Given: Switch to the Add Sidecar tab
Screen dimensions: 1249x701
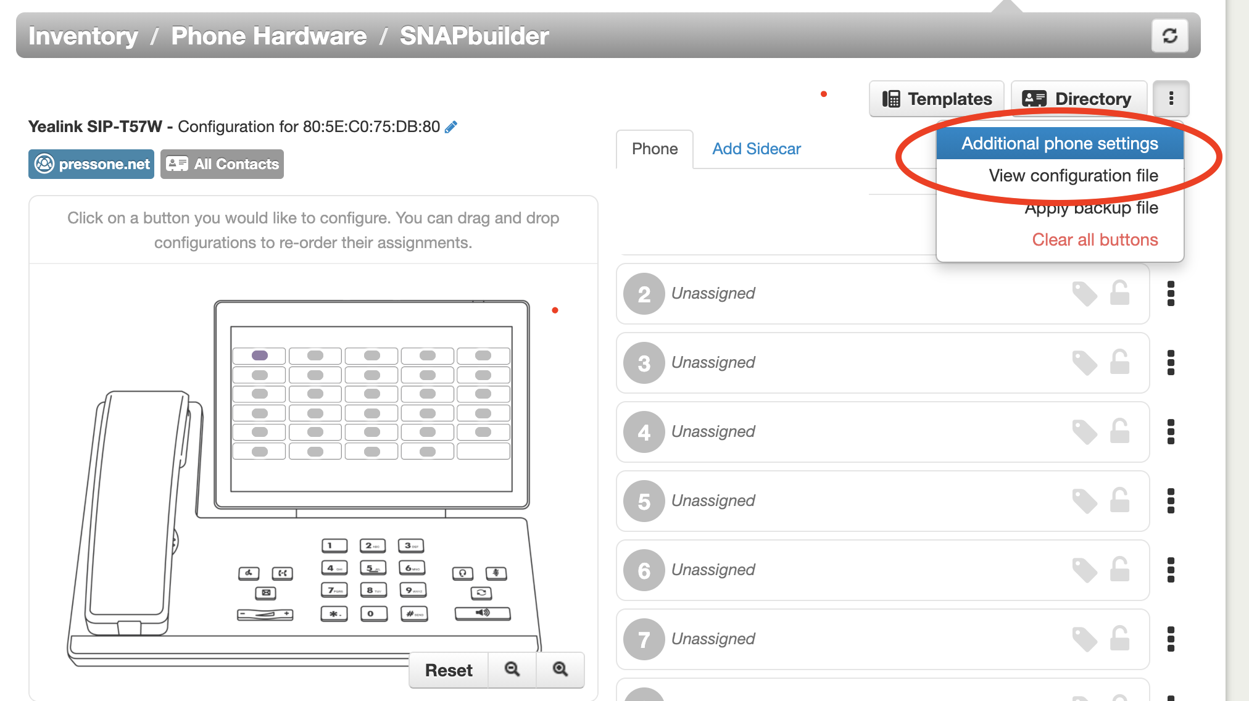Looking at the screenshot, I should [756, 149].
